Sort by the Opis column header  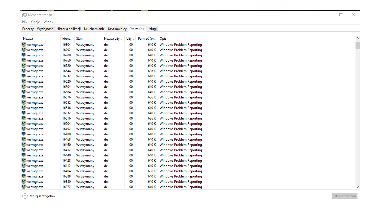[x=256, y=39]
